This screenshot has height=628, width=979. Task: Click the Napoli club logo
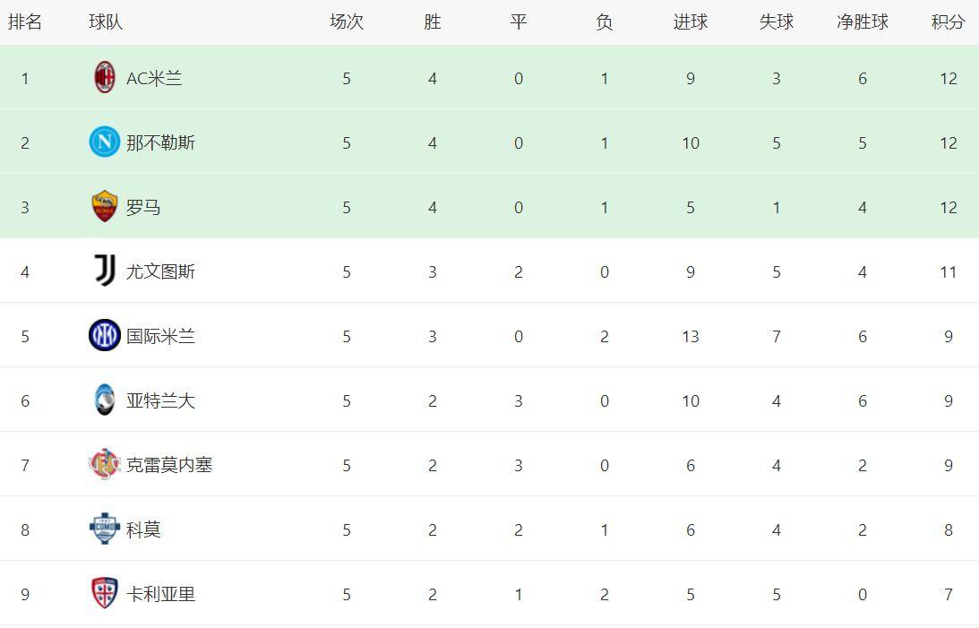pyautogui.click(x=105, y=142)
